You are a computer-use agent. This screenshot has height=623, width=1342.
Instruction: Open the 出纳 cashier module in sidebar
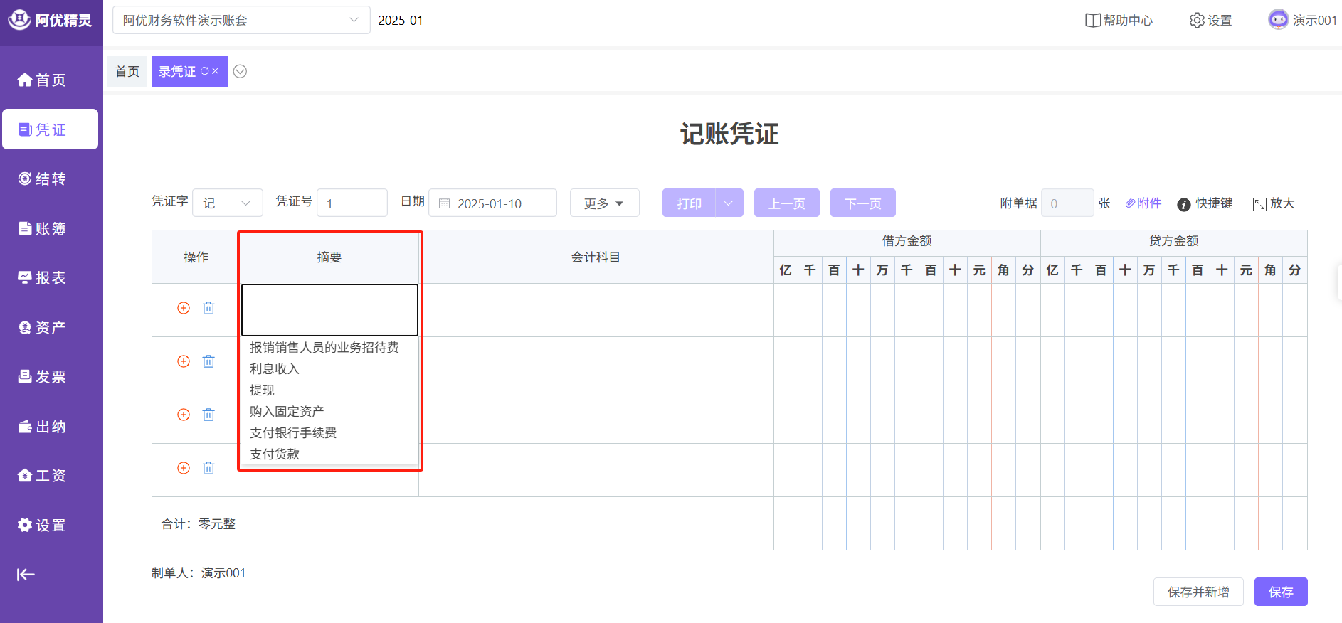coord(43,426)
